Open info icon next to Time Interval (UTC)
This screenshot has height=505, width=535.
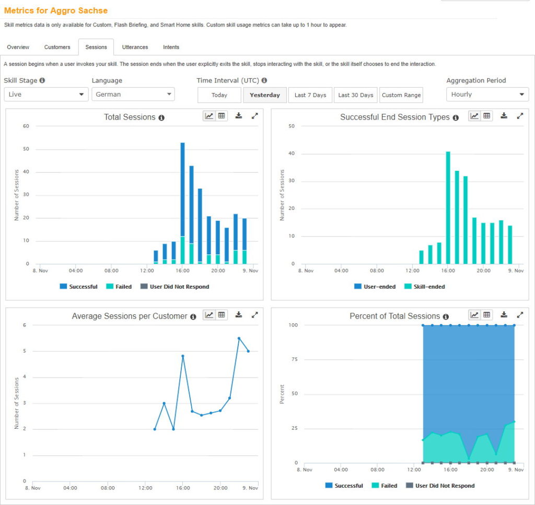coord(264,80)
